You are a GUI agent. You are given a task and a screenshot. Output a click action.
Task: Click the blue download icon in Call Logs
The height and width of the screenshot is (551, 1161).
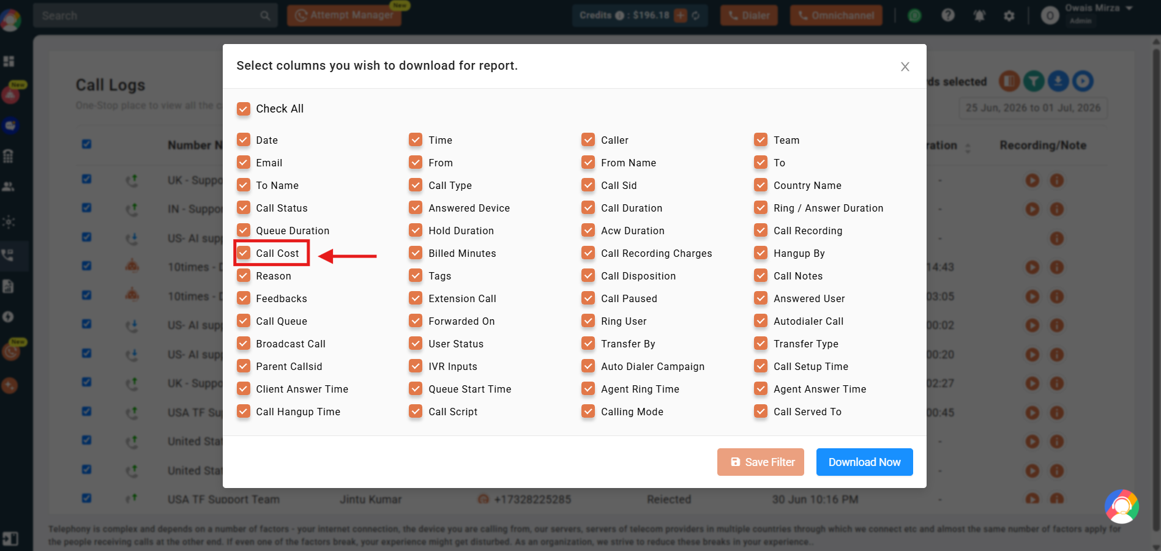point(1058,81)
